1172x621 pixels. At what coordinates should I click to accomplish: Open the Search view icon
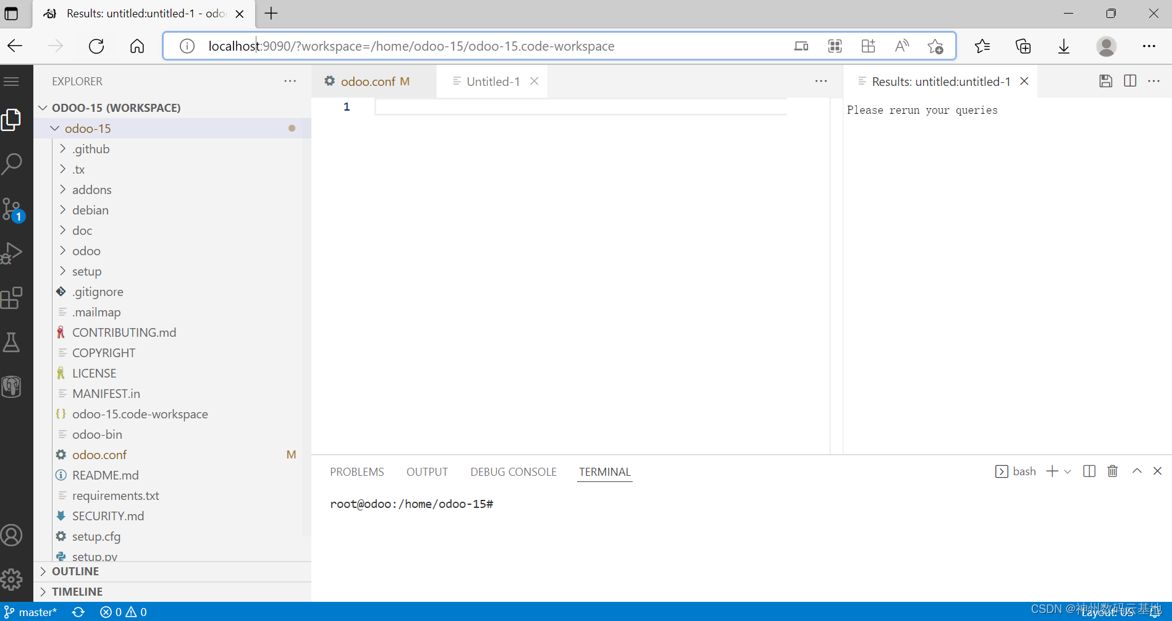(x=12, y=164)
